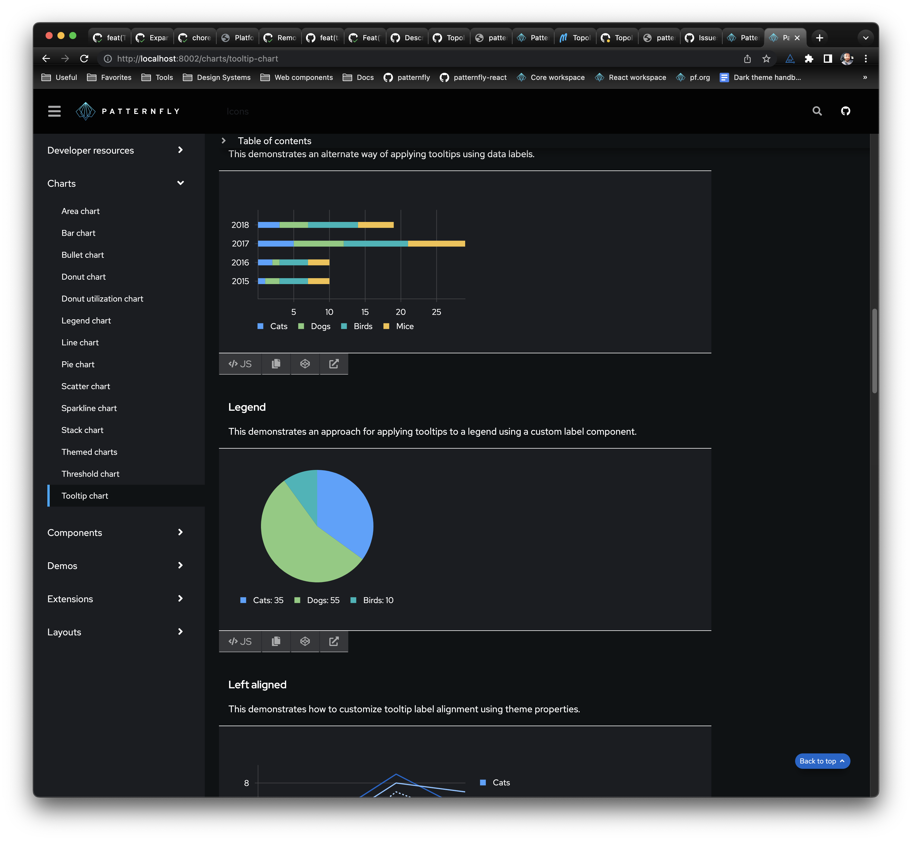Open bar chart example in new window
The height and width of the screenshot is (841, 912).
point(333,364)
